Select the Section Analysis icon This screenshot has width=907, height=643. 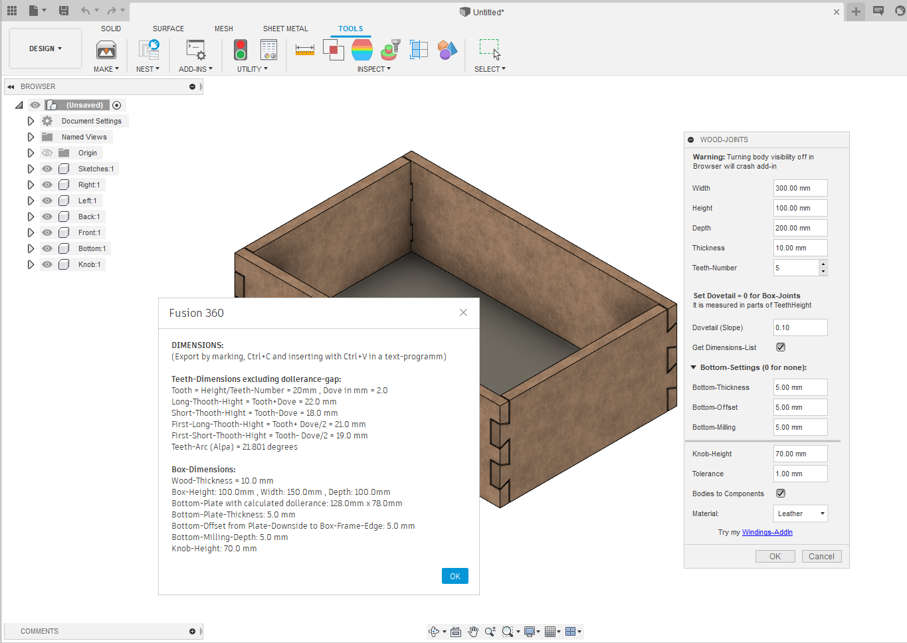click(x=419, y=50)
